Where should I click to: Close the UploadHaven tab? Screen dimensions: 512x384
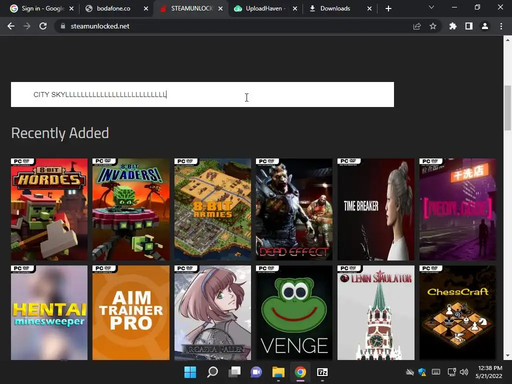[295, 8]
